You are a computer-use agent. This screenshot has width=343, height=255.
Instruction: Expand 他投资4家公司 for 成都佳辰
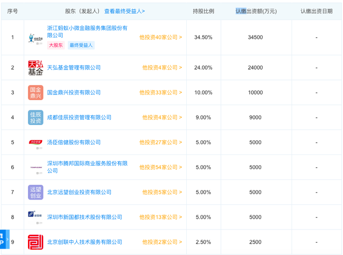[x=162, y=118]
